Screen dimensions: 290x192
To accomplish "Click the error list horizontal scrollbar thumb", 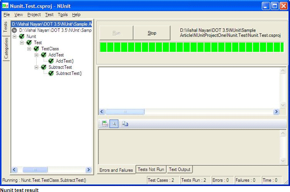I will click(125, 112).
